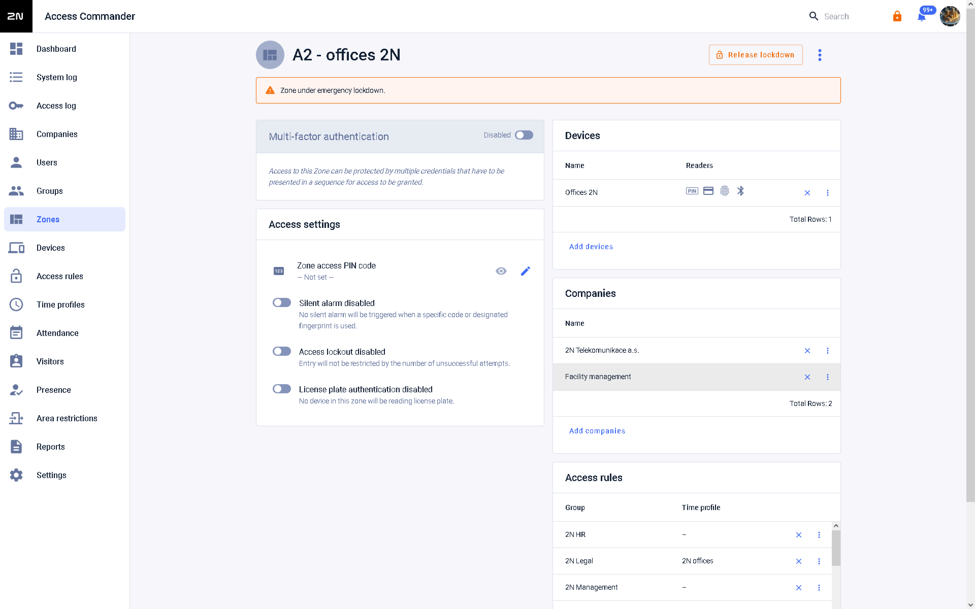The image size is (975, 609).
Task: Open Visitors in sidebar
Action: click(64, 361)
